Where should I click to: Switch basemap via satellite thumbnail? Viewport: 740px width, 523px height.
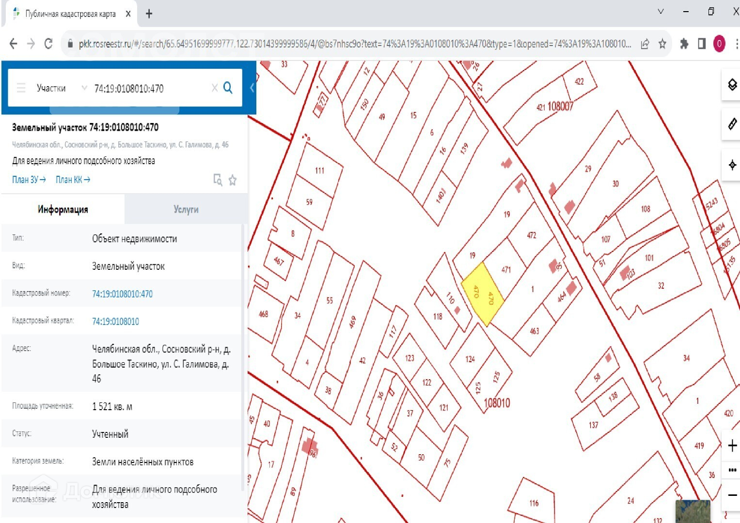pyautogui.click(x=693, y=511)
